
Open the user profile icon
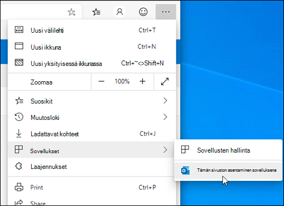(x=120, y=12)
